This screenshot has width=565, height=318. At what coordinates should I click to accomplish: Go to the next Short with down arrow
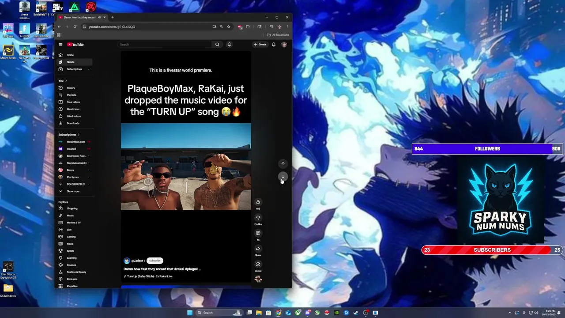click(x=283, y=177)
